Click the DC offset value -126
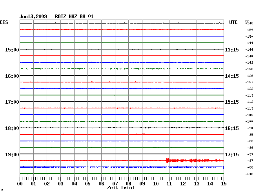The width and height of the screenshot is (255, 194). [x=249, y=76]
